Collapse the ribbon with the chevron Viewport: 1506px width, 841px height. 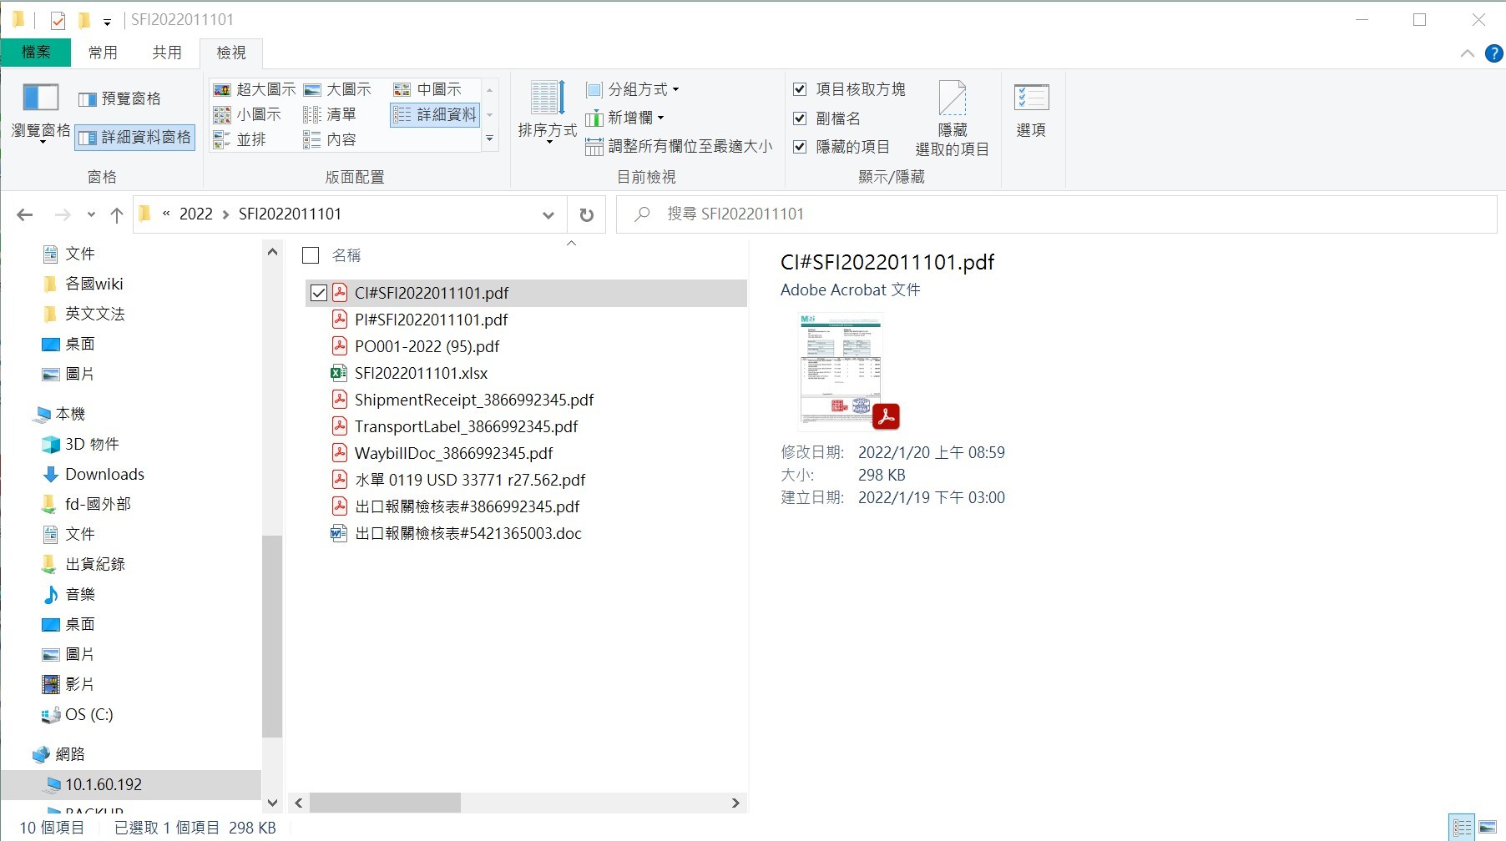[1468, 53]
